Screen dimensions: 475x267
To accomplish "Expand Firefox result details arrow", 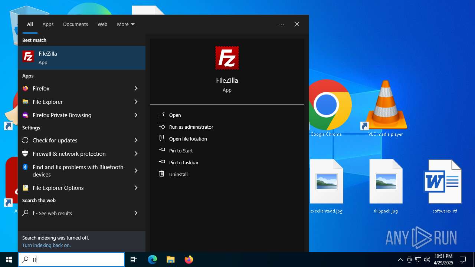I will point(136,88).
